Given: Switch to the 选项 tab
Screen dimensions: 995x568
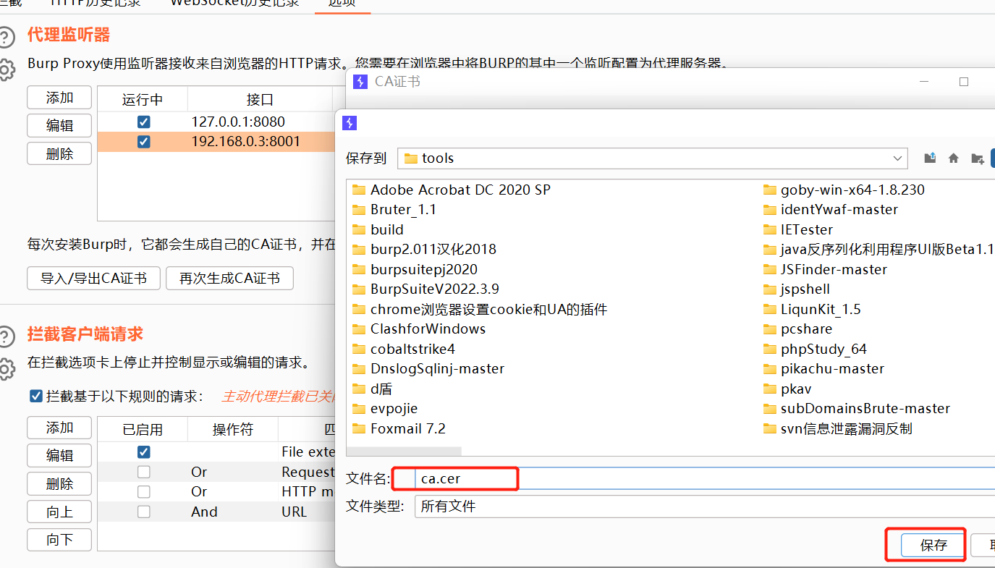Looking at the screenshot, I should [x=342, y=4].
